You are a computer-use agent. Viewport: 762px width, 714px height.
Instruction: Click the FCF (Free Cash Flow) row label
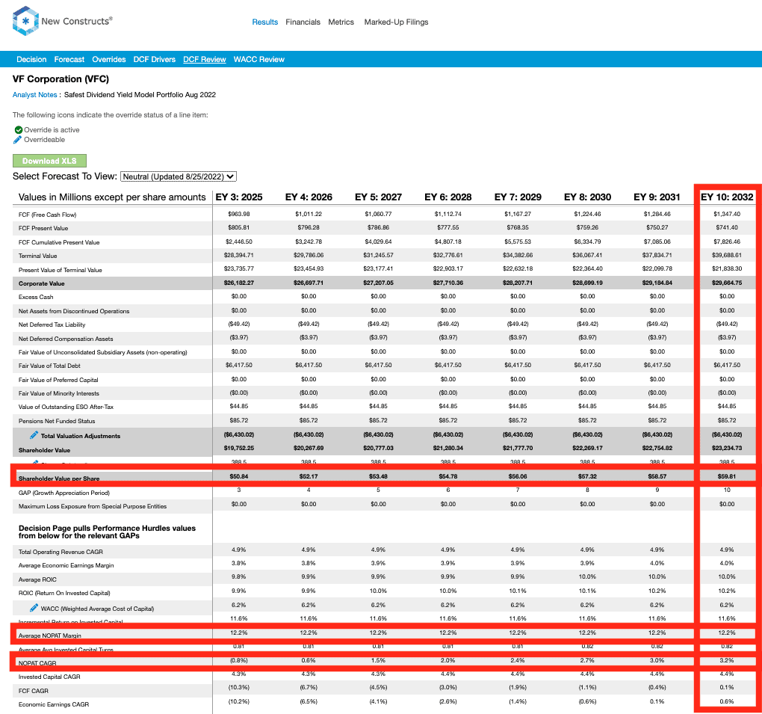48,215
